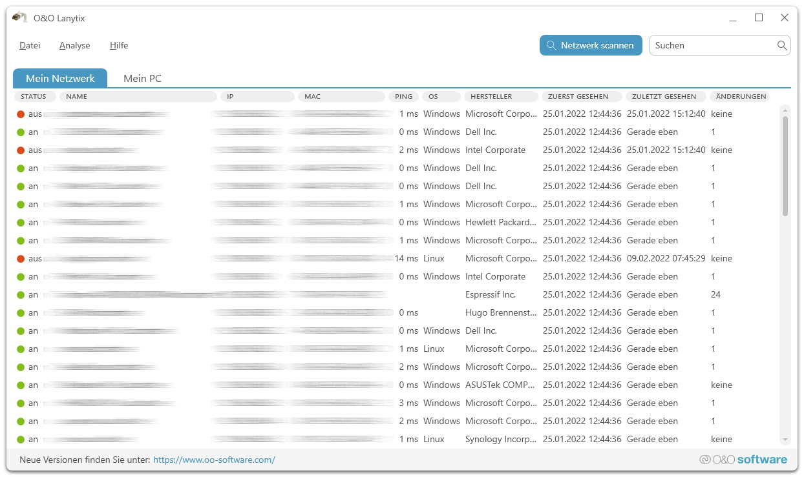Viewport: 804px width, 477px height.
Task: Click the status dot in the Synology row
Action: tap(21, 440)
